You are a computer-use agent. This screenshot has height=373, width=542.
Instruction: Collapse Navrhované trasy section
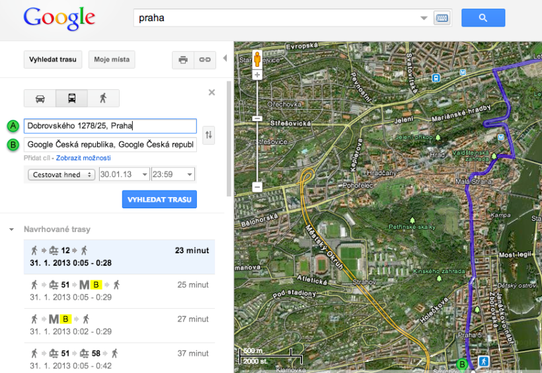[x=11, y=229]
